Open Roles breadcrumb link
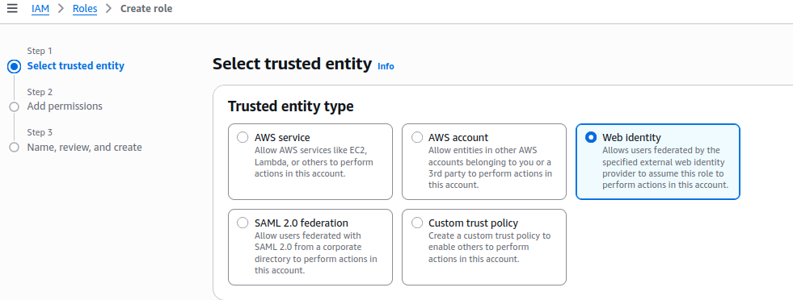This screenshot has height=300, width=793. 85,9
